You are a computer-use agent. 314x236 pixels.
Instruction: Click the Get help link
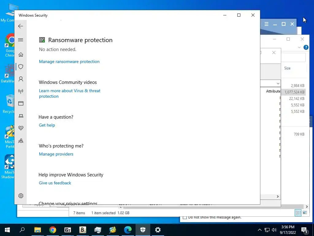coord(47,125)
